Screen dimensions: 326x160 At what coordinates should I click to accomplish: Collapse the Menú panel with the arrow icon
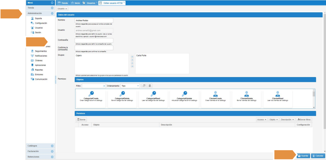pos(52,3)
